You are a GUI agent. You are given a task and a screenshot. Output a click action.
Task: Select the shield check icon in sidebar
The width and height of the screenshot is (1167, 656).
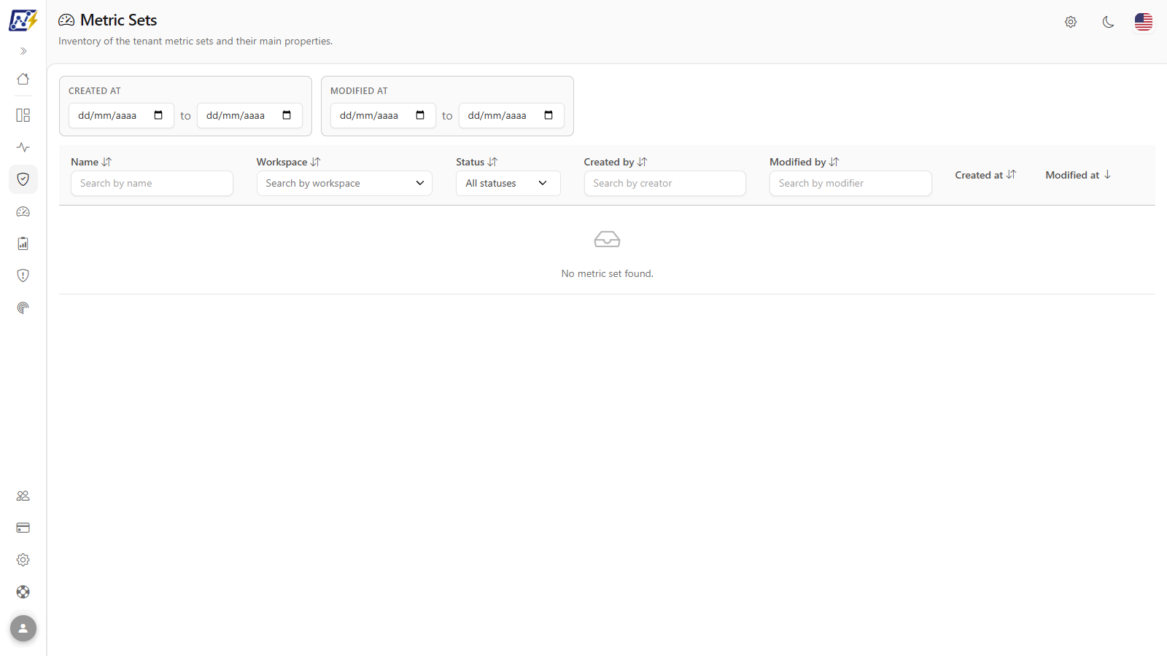pos(23,179)
